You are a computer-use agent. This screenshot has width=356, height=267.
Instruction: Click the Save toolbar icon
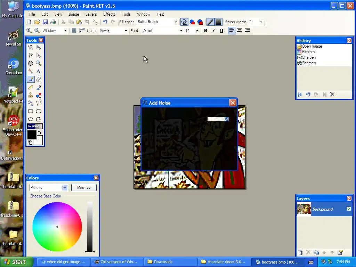point(45,22)
